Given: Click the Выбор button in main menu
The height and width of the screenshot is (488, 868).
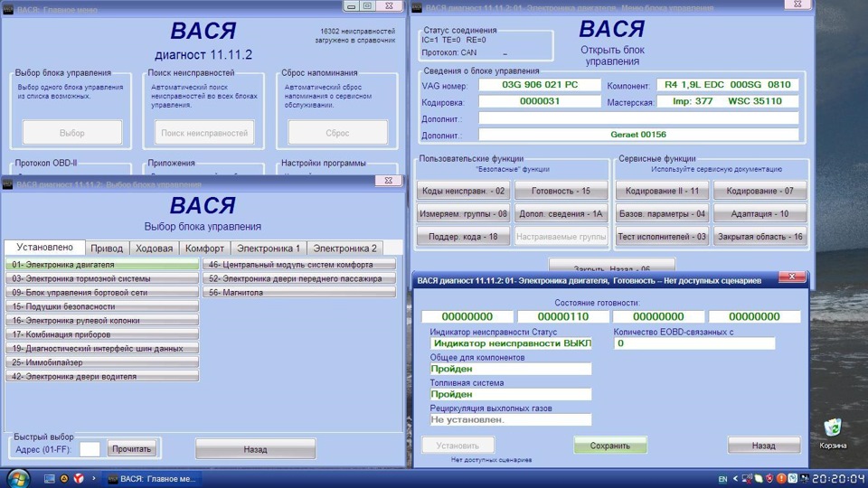Looking at the screenshot, I should click(72, 133).
